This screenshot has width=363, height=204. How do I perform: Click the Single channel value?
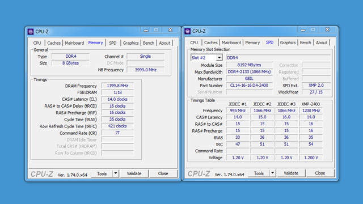(x=145, y=56)
